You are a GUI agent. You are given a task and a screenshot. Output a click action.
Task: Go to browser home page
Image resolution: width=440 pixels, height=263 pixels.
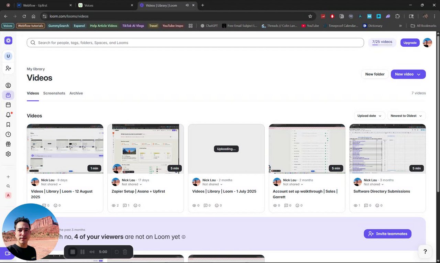[x=33, y=16]
